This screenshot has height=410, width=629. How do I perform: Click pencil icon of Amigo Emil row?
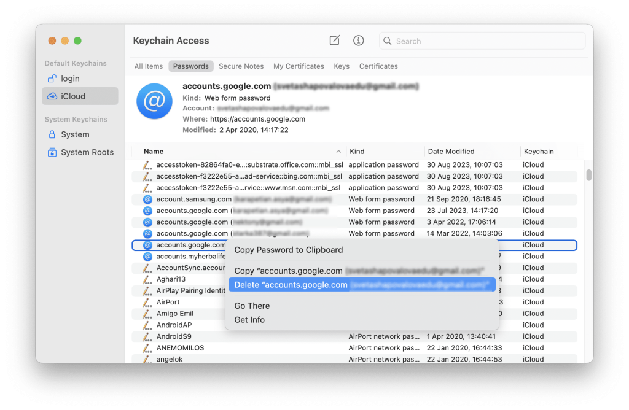tap(147, 314)
